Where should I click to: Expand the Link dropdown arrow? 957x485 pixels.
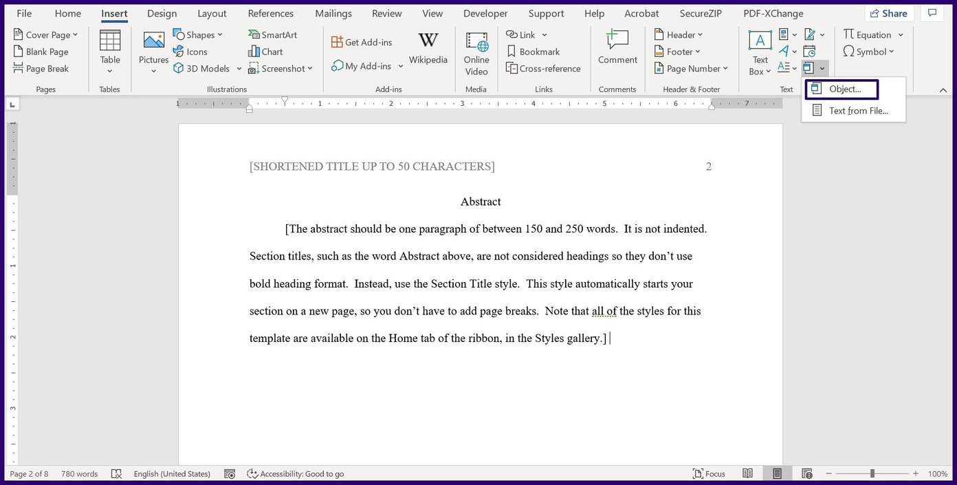544,34
